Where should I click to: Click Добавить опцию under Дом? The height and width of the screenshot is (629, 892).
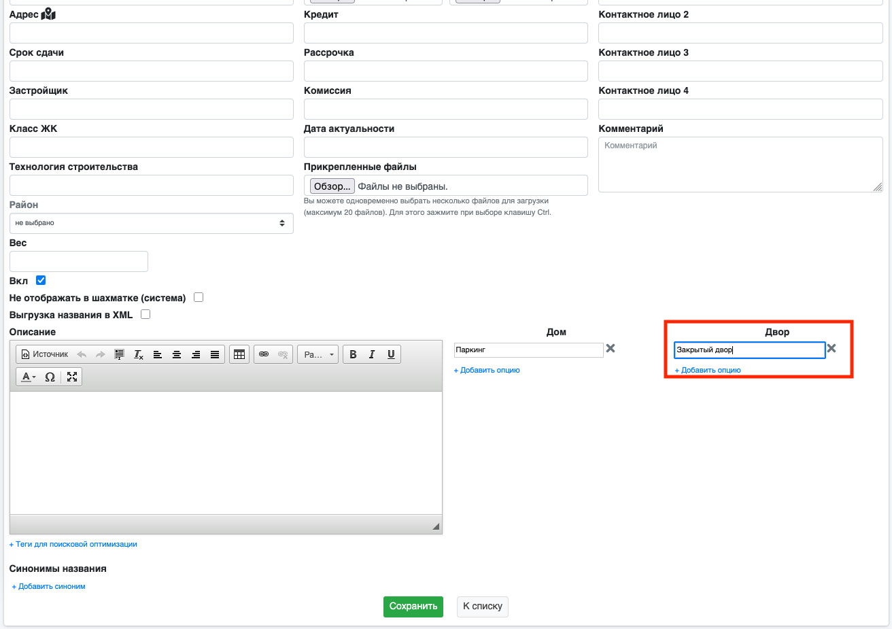487,370
